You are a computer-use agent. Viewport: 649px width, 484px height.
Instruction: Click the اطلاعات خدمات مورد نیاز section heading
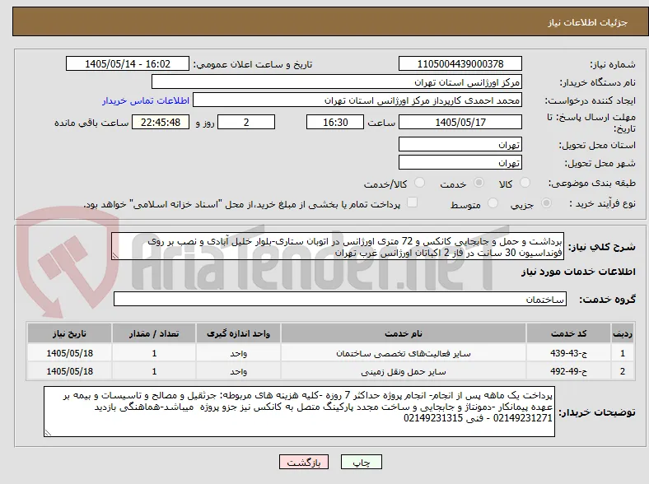tap(578, 272)
